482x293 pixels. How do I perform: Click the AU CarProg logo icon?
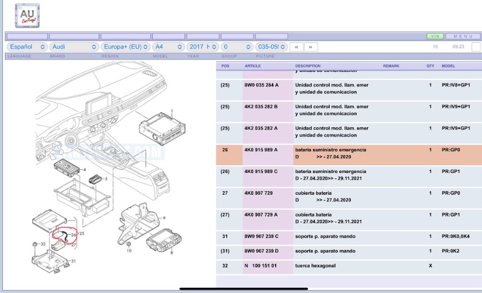pos(27,16)
